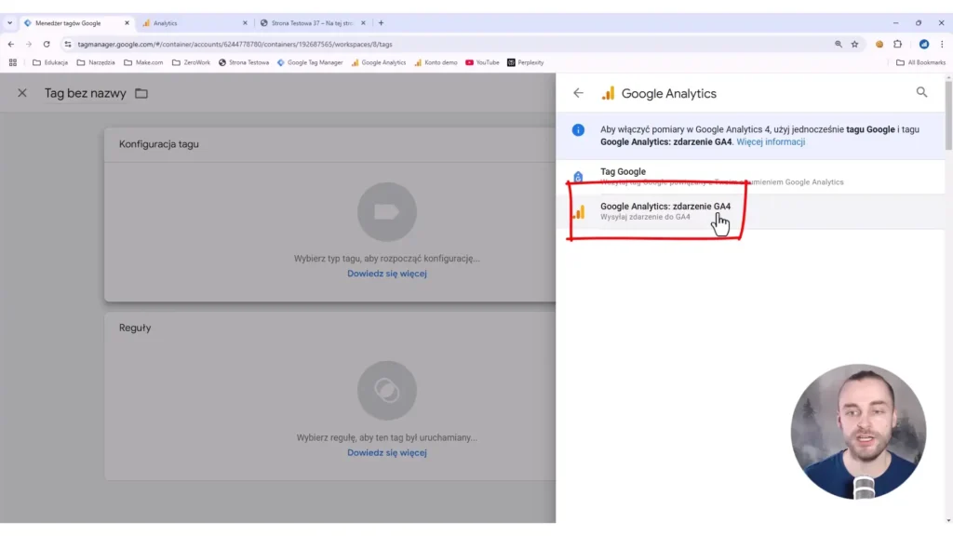953x536 pixels.
Task: Open the All Bookmarks folder
Action: click(x=920, y=62)
